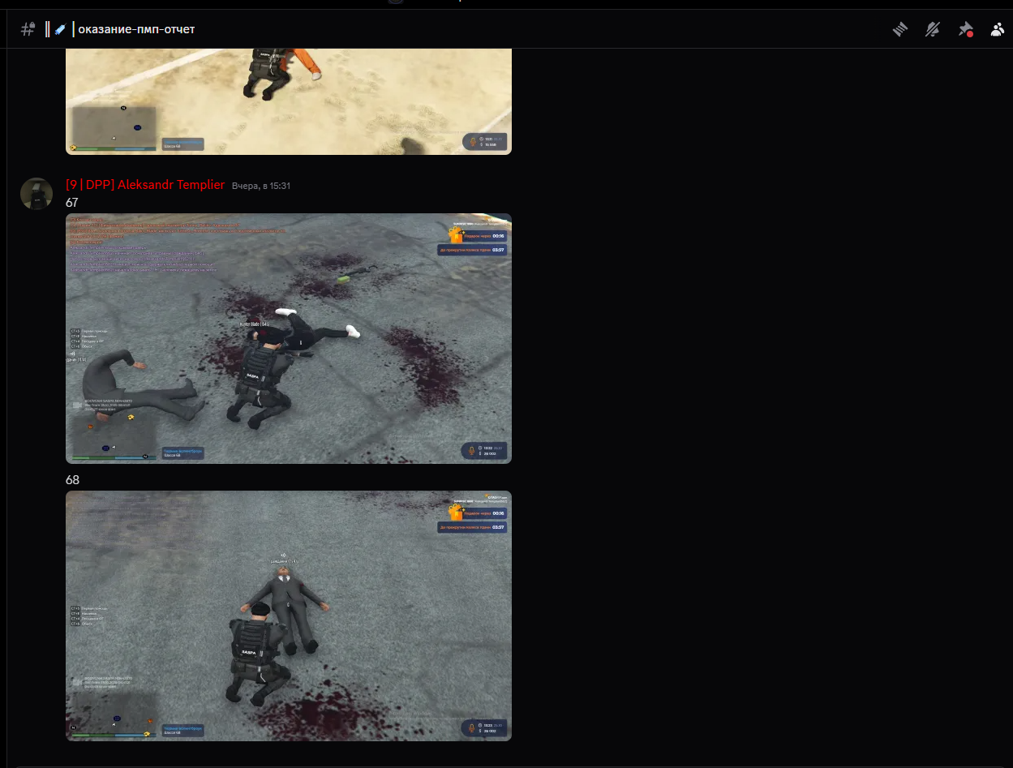Click the gift box icon in screenshot 67
Viewport: 1013px width, 768px height.
tap(456, 235)
